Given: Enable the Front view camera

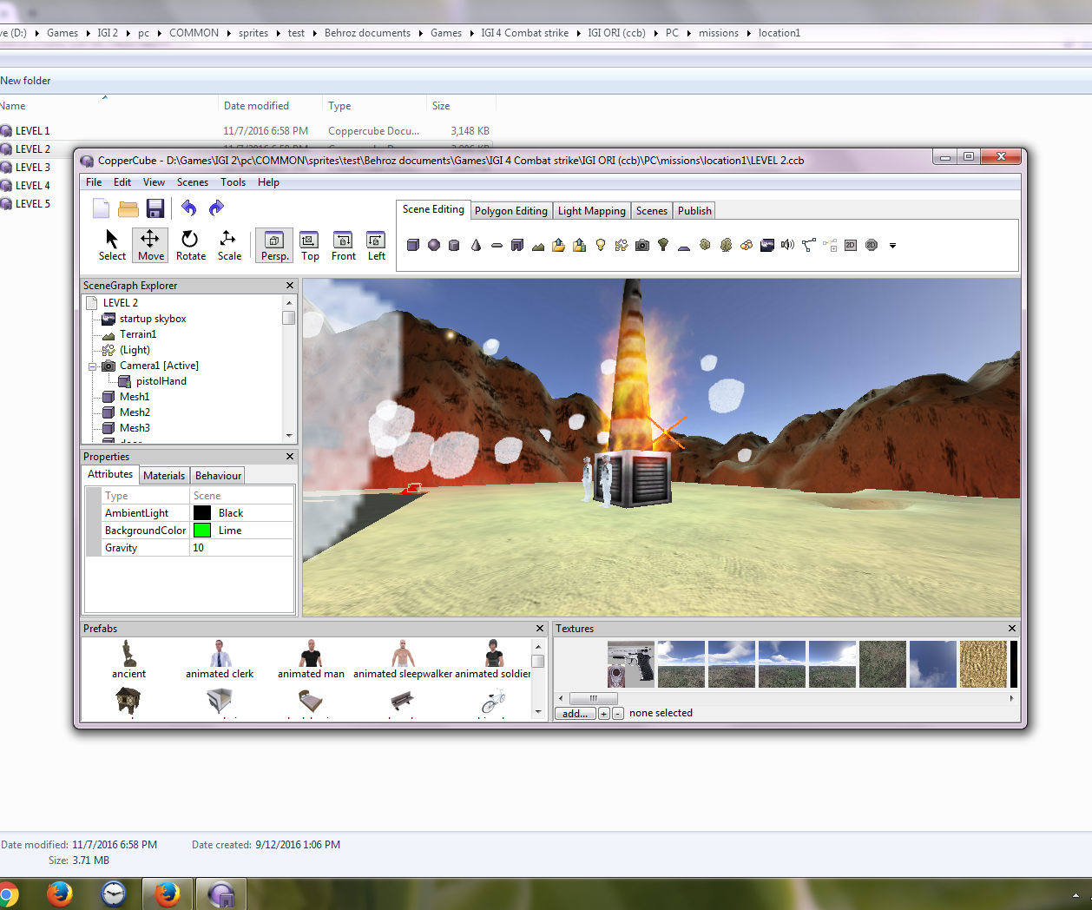Looking at the screenshot, I should click(343, 245).
